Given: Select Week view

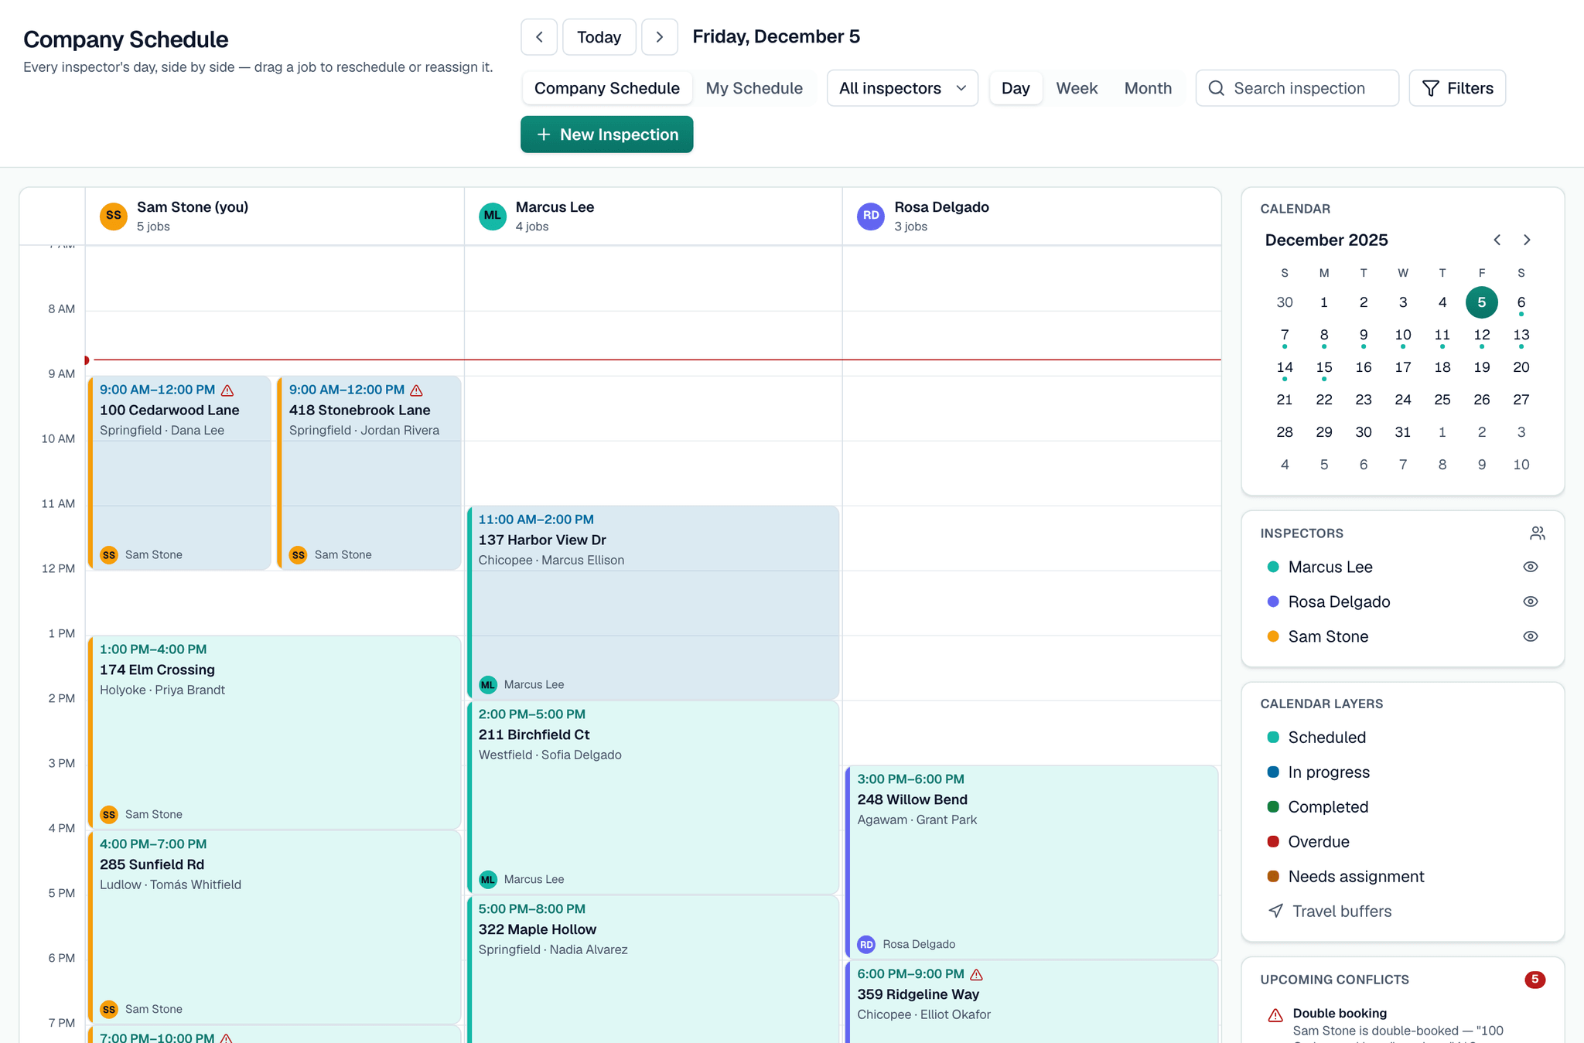Looking at the screenshot, I should coord(1077,88).
